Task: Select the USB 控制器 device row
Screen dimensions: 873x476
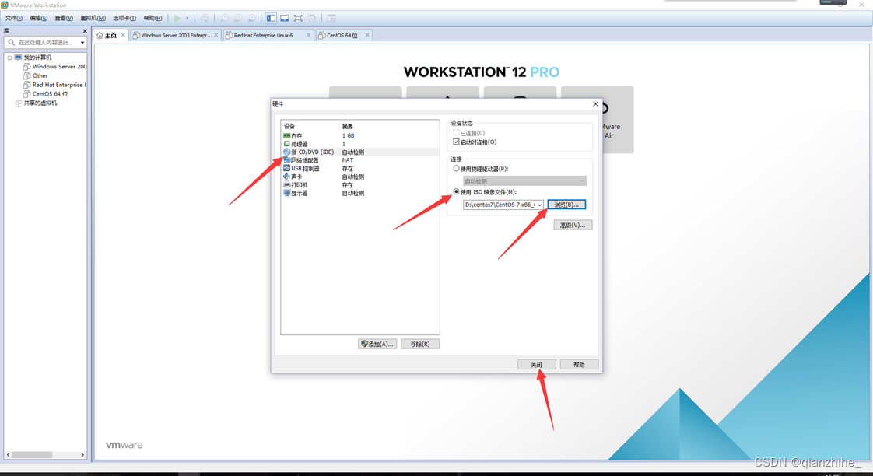Action: coord(359,168)
